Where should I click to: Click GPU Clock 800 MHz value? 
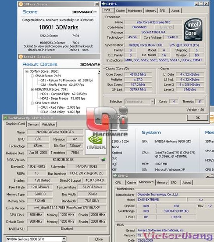click(x=36, y=215)
